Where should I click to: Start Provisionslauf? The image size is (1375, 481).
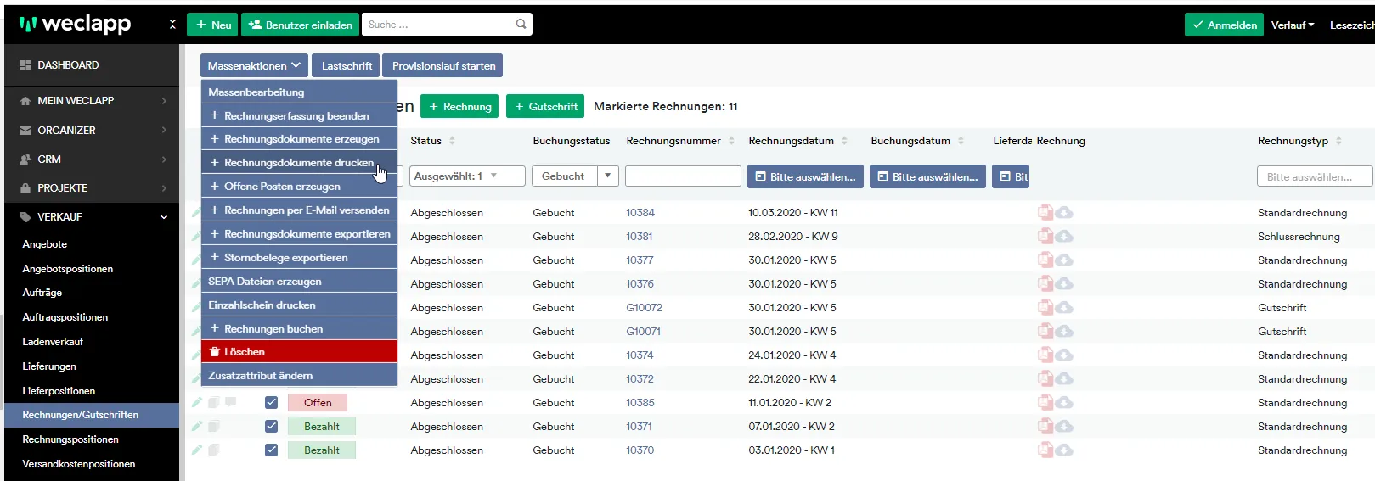(443, 65)
